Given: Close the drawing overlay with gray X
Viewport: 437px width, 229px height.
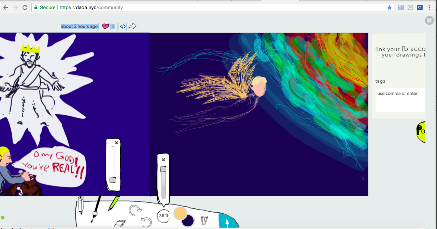Looking at the screenshot, I should [429, 20].
